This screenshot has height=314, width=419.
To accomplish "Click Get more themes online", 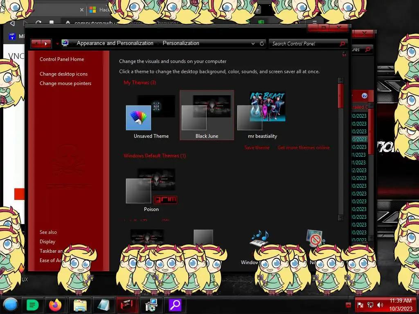I will coord(304,148).
